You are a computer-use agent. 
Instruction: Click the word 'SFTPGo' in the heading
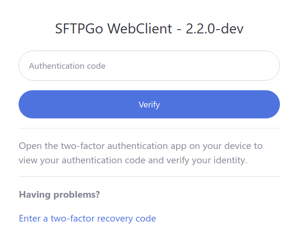79,29
